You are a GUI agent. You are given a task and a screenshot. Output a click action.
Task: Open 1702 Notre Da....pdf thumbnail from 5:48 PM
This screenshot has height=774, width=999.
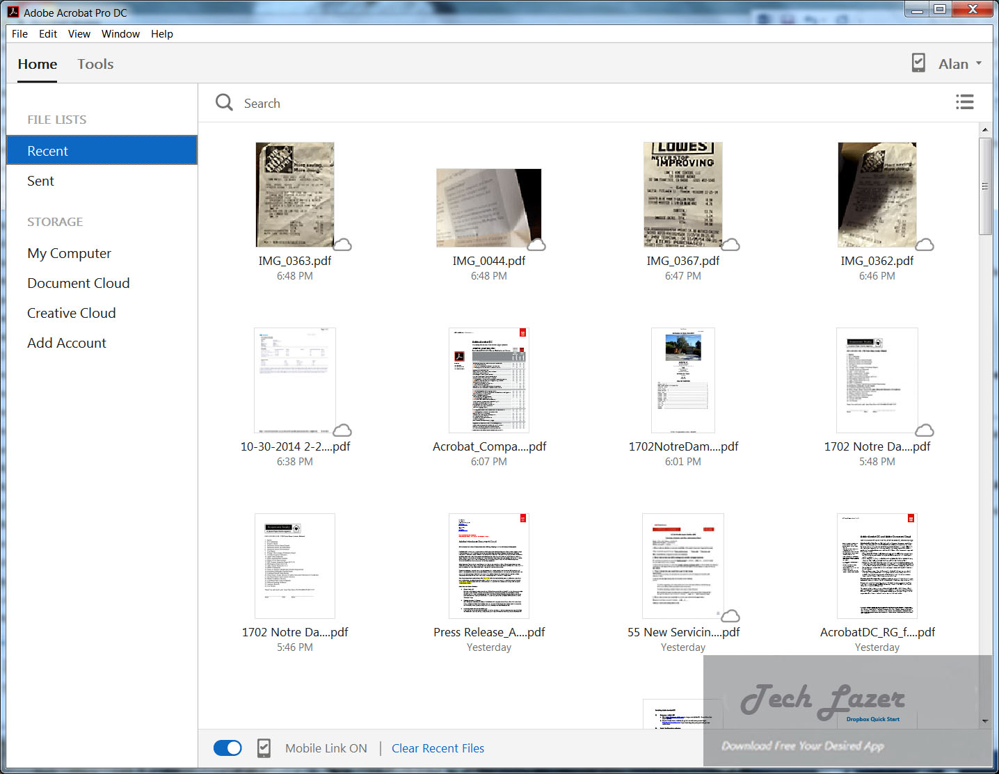coord(877,380)
